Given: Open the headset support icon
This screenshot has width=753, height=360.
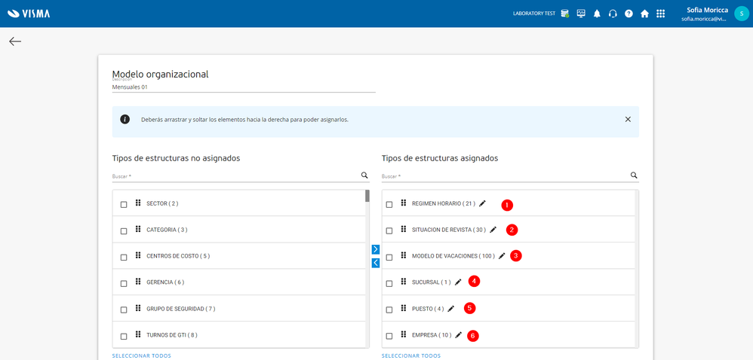Looking at the screenshot, I should (x=613, y=14).
